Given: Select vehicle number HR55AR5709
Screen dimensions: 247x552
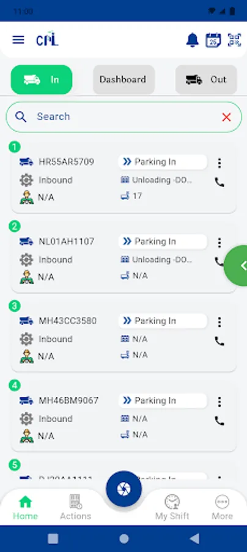Looking at the screenshot, I should coord(66,162).
